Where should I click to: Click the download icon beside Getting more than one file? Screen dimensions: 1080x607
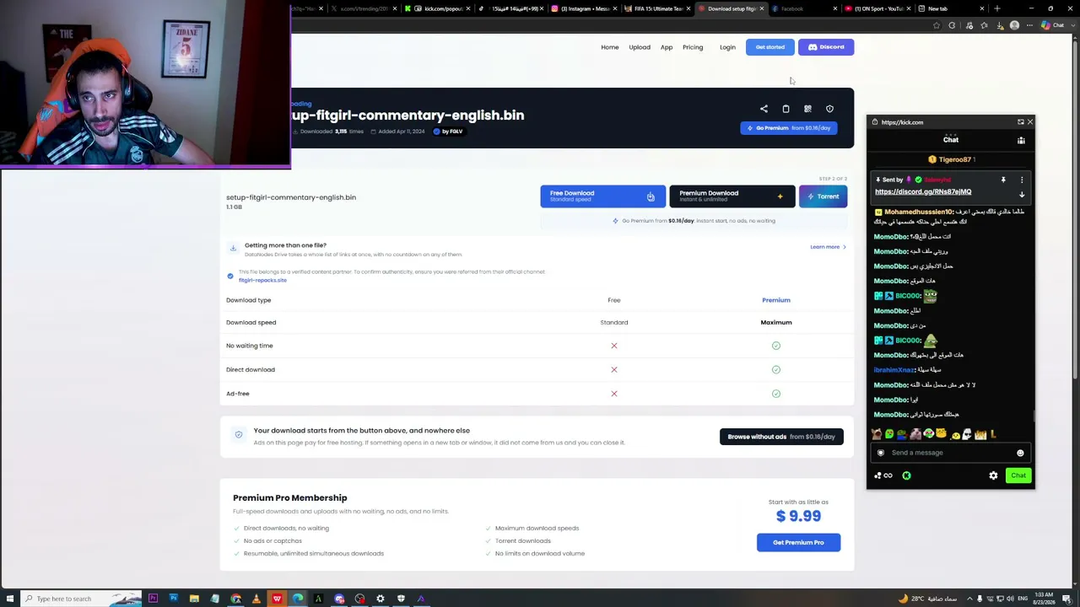click(233, 248)
